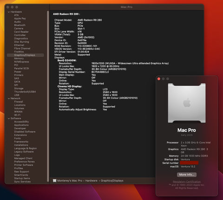
Task: Select Bluetooth in the sidebar
Action: (20, 25)
